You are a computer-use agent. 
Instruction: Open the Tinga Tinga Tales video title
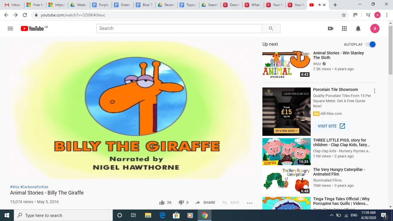click(341, 201)
